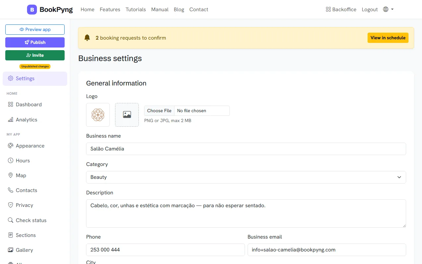Open the Backoffice link
This screenshot has height=264, width=422.
tap(341, 10)
